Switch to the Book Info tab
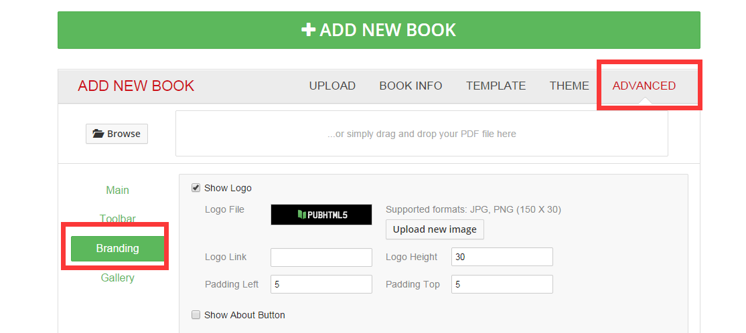 (411, 86)
